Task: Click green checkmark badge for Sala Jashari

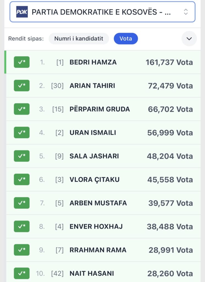Action: [x=22, y=156]
